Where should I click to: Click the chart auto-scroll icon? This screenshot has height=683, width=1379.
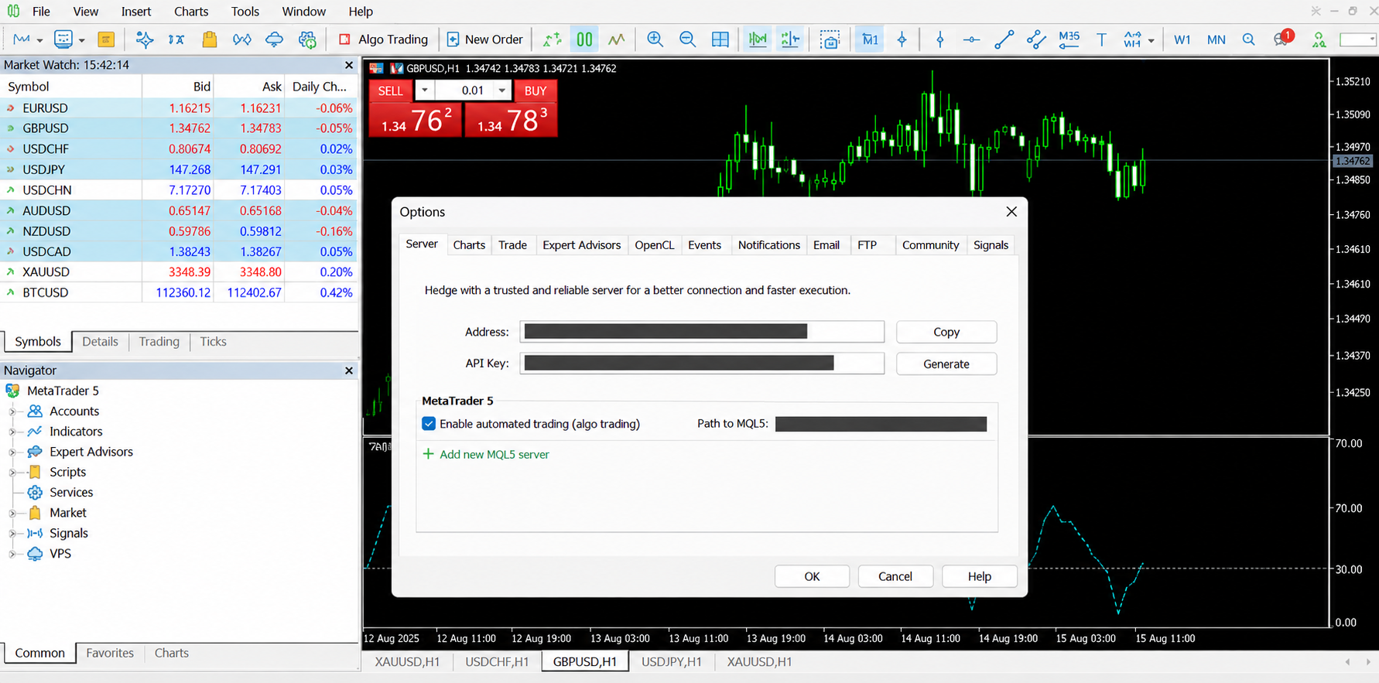(x=758, y=39)
